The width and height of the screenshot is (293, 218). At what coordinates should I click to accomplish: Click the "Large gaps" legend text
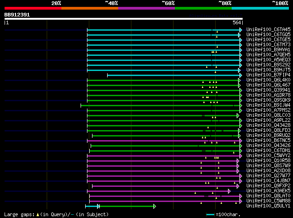(19, 214)
